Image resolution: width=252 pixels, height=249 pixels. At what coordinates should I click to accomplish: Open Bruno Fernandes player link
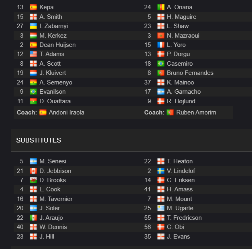tap(190, 73)
